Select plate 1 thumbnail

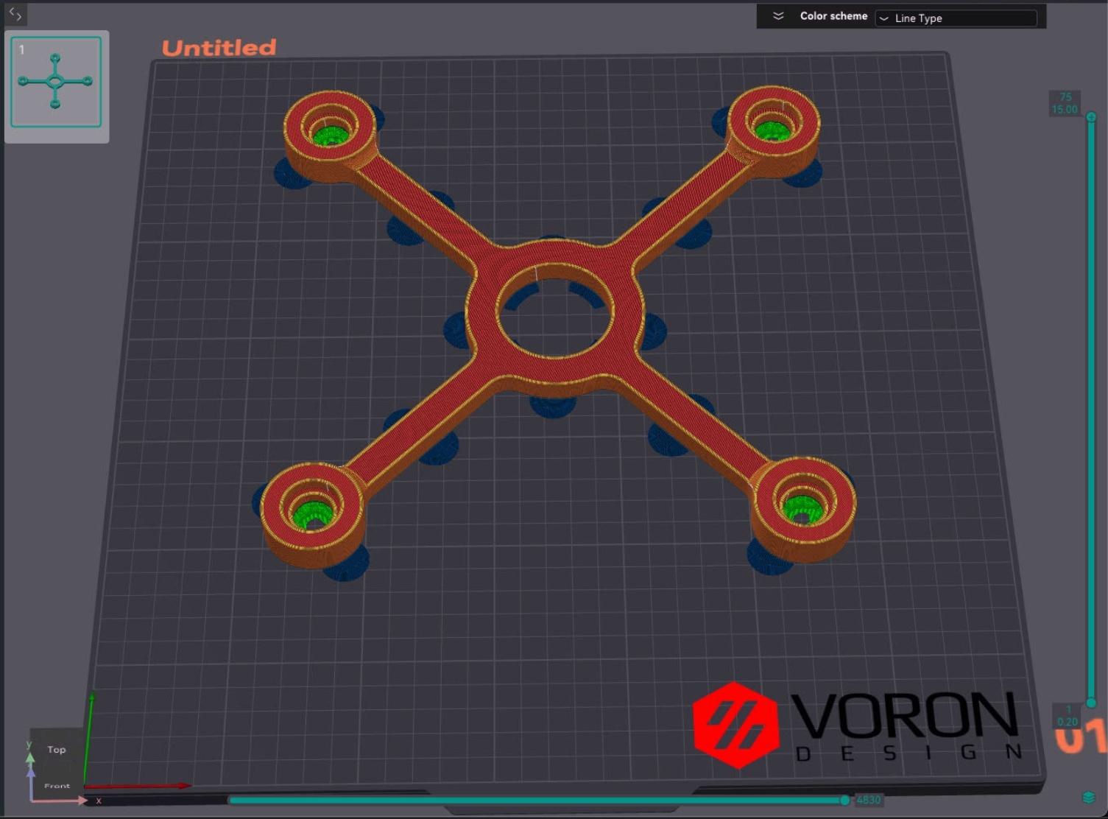click(56, 82)
